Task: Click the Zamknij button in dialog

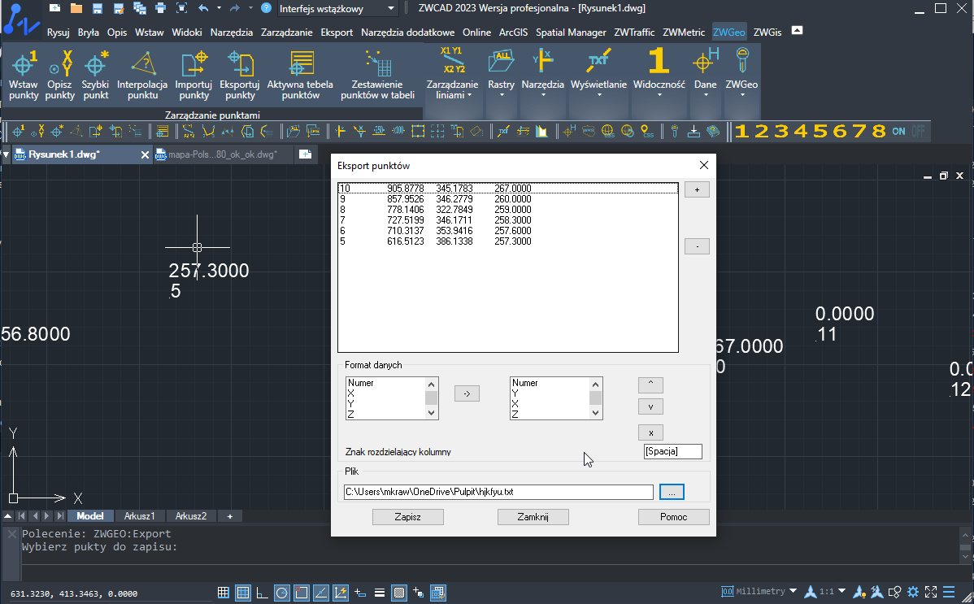Action: (533, 517)
